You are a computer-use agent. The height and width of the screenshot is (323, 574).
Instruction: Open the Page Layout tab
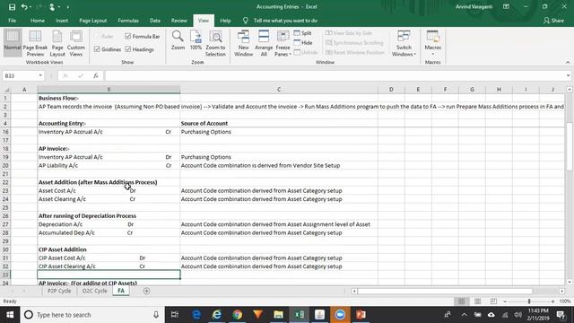(x=93, y=21)
